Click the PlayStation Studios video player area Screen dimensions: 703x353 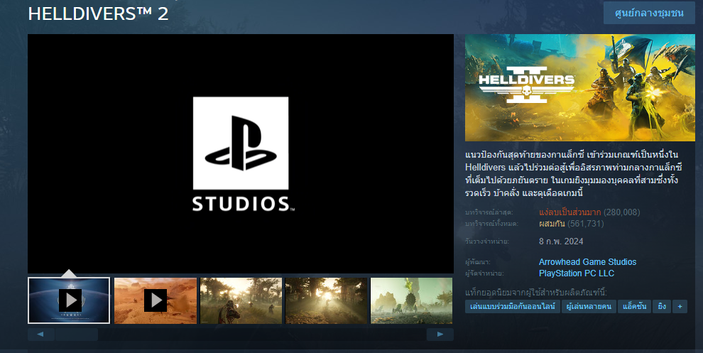tap(241, 154)
